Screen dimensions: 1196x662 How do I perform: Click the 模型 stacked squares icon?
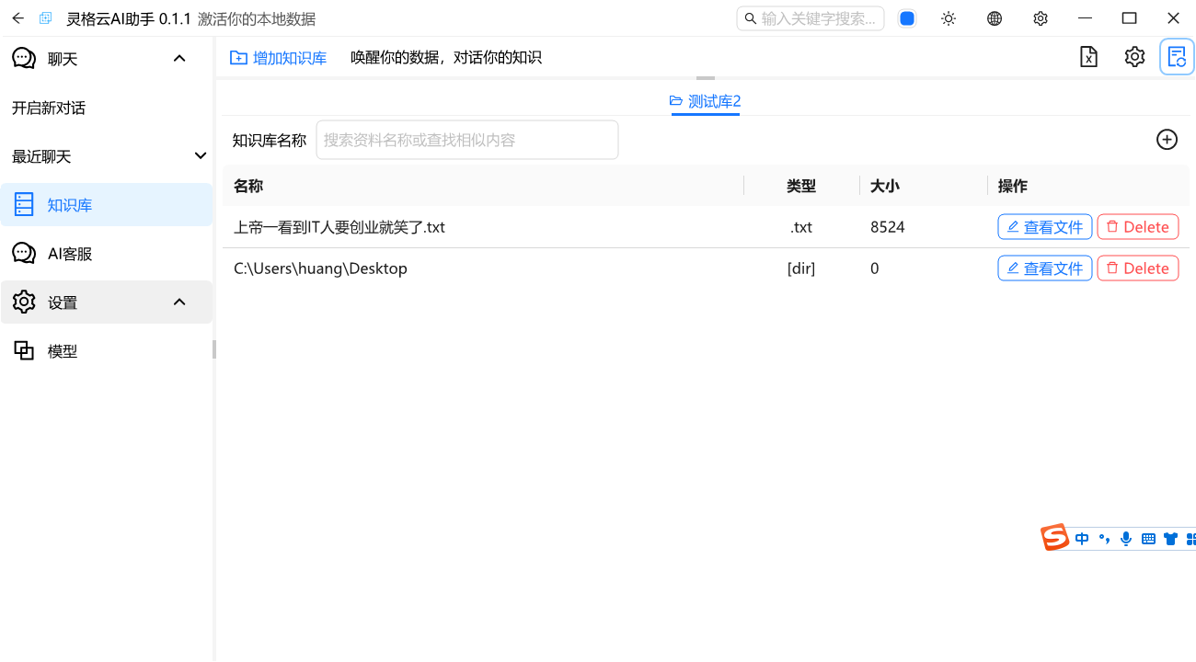(24, 350)
